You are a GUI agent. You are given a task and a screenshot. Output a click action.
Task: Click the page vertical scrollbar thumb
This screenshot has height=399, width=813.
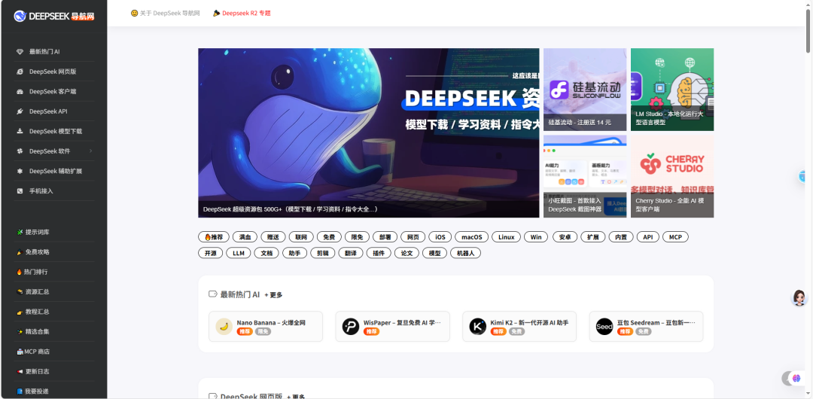(x=808, y=30)
